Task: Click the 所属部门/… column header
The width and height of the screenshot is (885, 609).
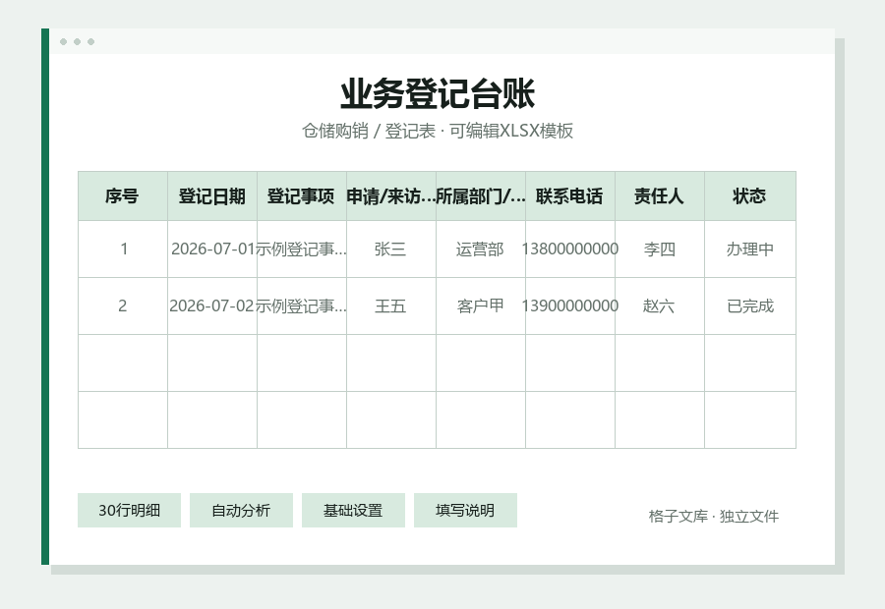Action: [x=480, y=196]
